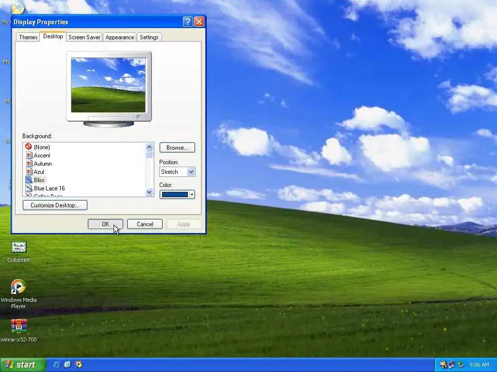The image size is (497, 372).
Task: Launch Media Player from Quick Launch
Action: click(79, 365)
